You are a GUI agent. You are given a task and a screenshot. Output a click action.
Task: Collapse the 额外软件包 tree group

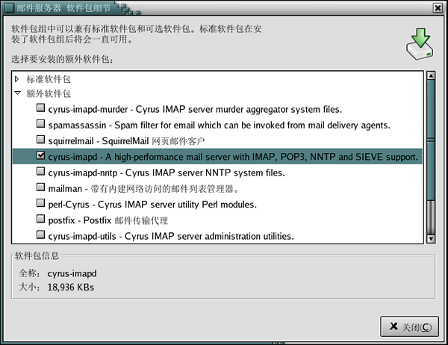pos(17,93)
